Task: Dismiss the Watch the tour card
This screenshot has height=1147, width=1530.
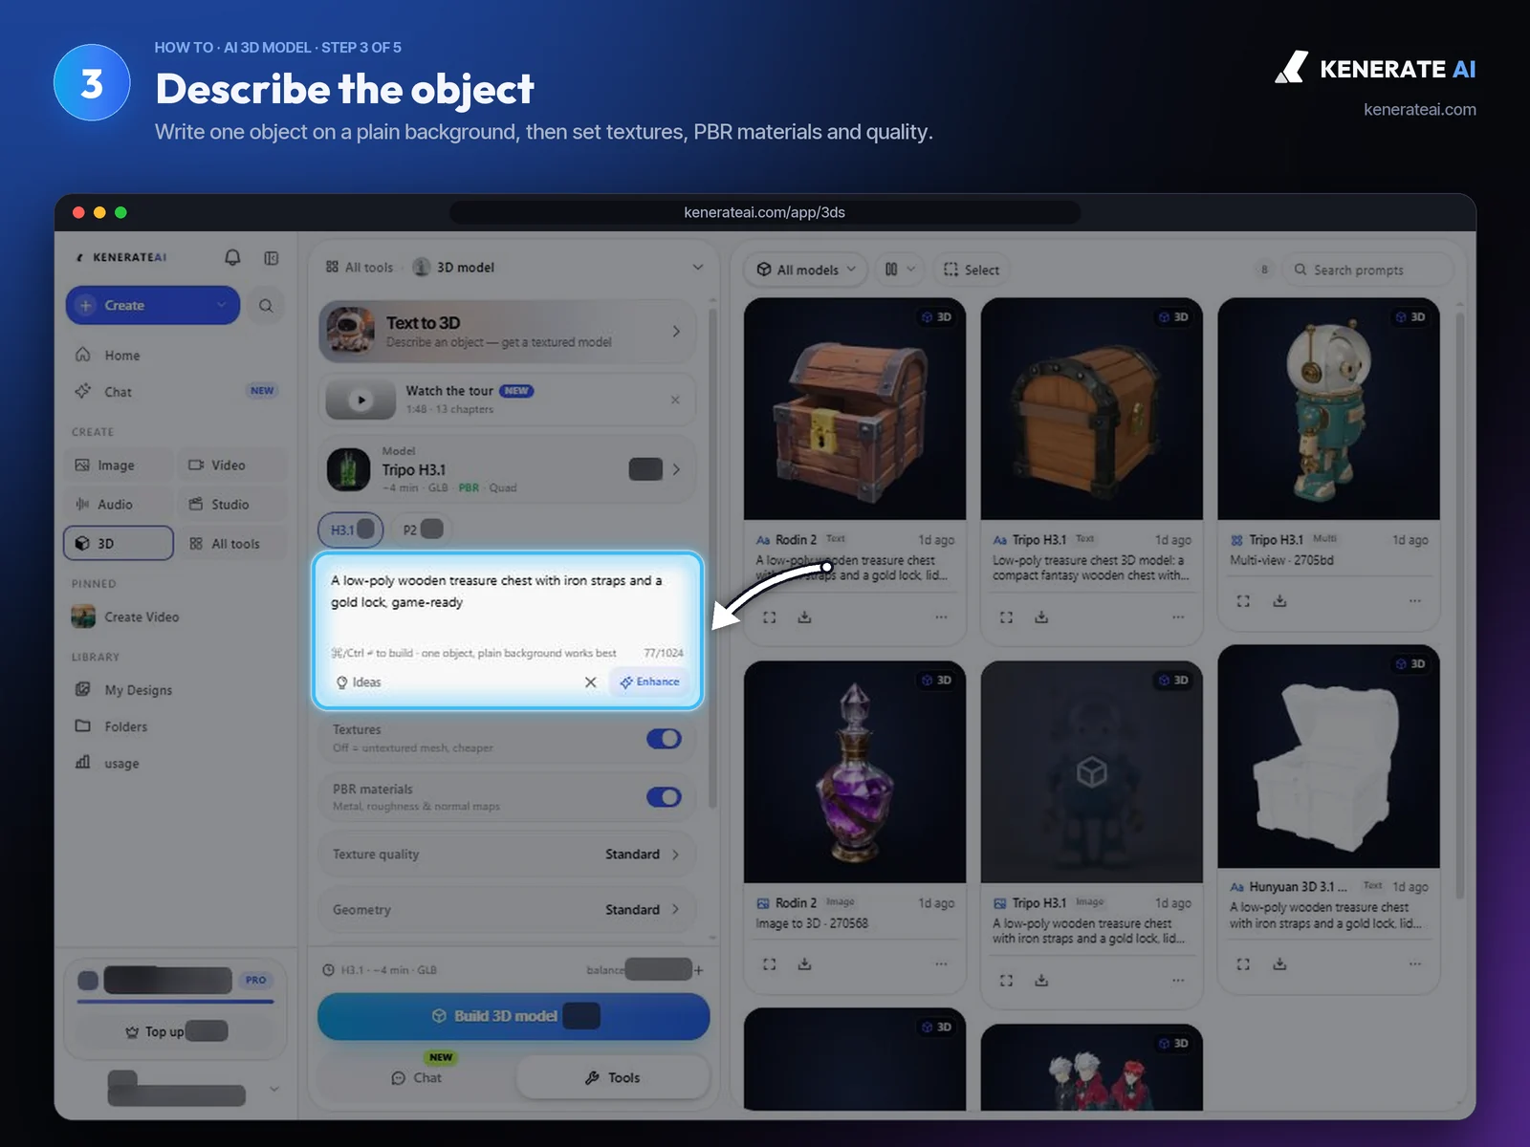Action: click(x=675, y=400)
